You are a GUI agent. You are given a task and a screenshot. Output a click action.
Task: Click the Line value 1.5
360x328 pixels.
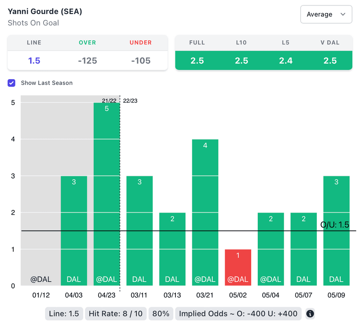[x=34, y=61]
